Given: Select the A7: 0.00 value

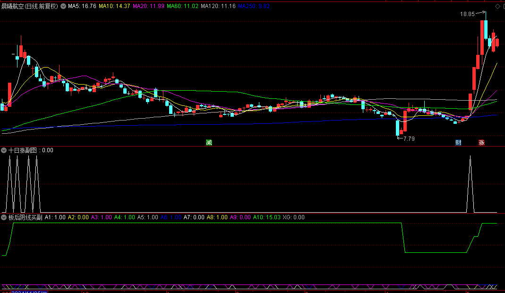Looking at the screenshot, I should [x=194, y=217].
